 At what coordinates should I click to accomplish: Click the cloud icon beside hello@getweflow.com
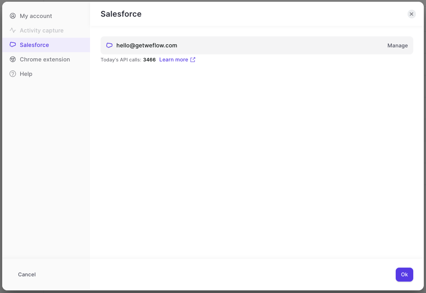109,45
